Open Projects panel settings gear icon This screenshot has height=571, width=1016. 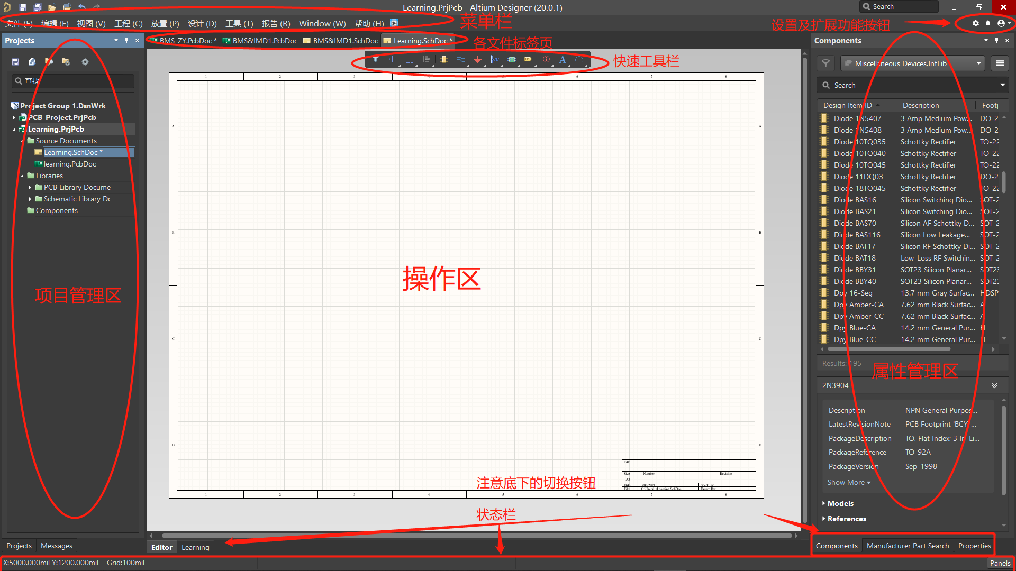pyautogui.click(x=85, y=62)
